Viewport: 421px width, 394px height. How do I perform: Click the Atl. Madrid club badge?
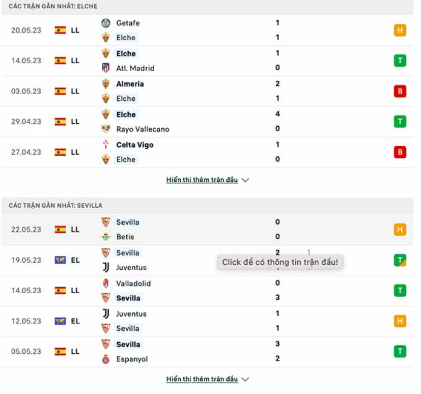106,68
